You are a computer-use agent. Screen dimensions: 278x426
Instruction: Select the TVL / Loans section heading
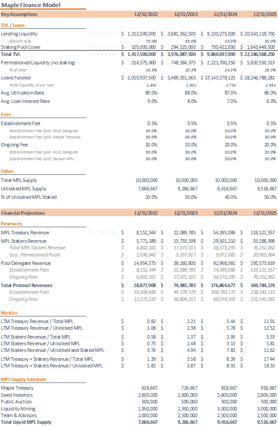pyautogui.click(x=13, y=26)
